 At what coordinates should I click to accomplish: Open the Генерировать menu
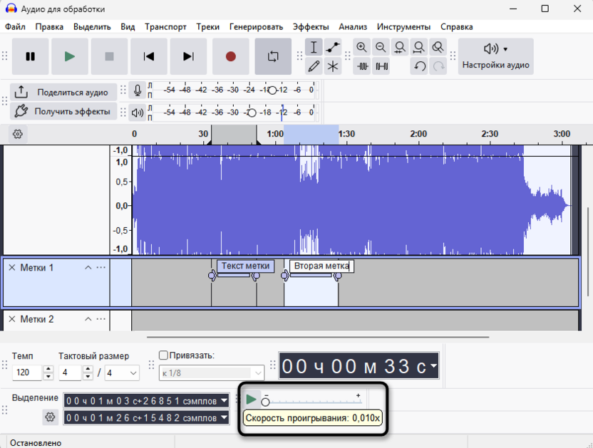tap(256, 27)
